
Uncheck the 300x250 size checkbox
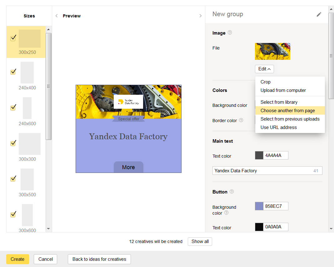pos(13,38)
